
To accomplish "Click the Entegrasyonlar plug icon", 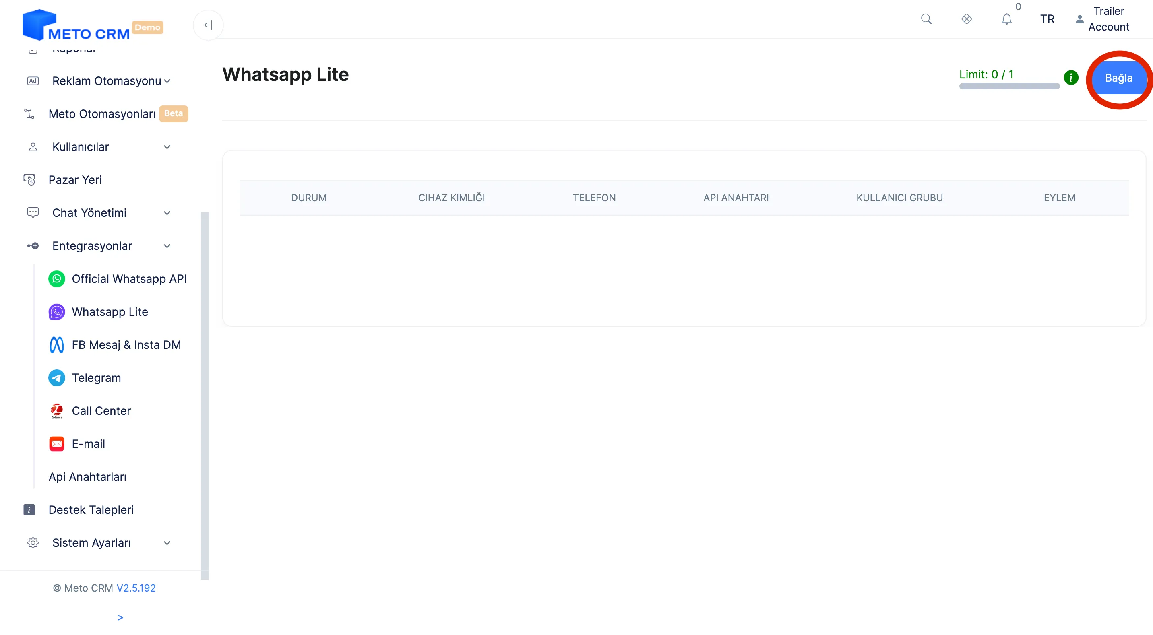I will pyautogui.click(x=33, y=246).
